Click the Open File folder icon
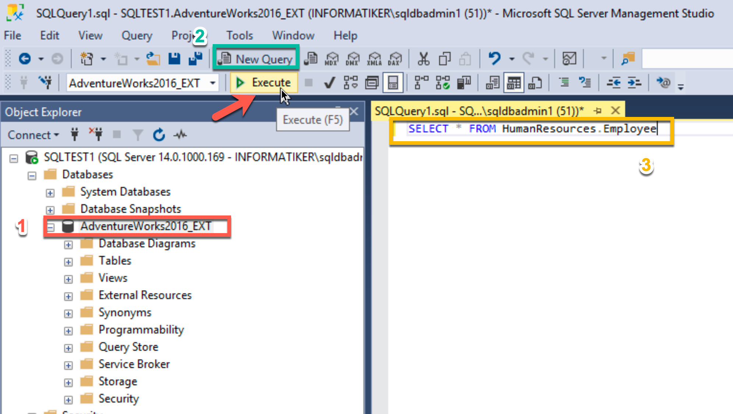Screen dimensions: 733x414 153,59
